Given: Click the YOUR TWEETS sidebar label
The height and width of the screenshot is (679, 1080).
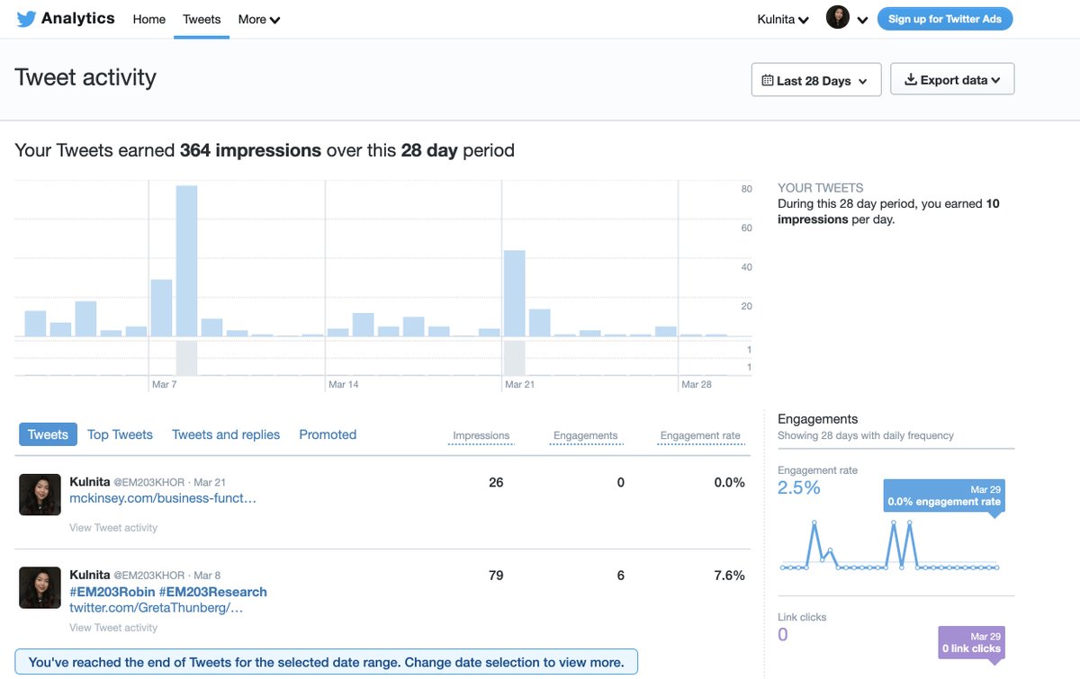Looking at the screenshot, I should pos(821,188).
